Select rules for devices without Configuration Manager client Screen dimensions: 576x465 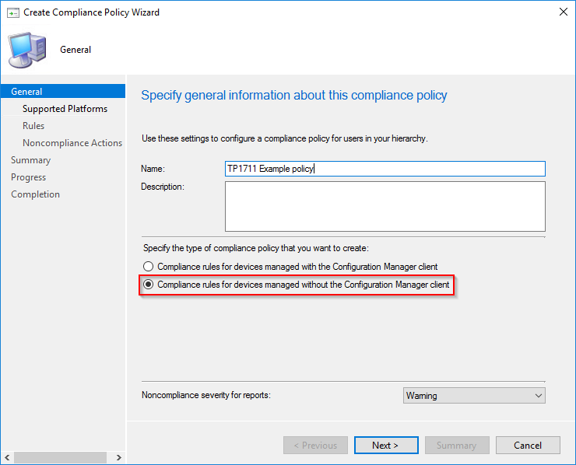(149, 285)
